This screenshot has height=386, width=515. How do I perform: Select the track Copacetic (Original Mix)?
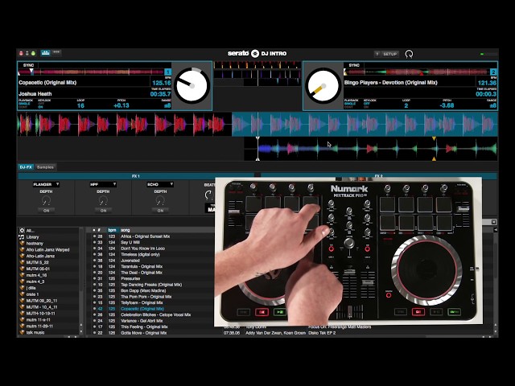point(142,309)
